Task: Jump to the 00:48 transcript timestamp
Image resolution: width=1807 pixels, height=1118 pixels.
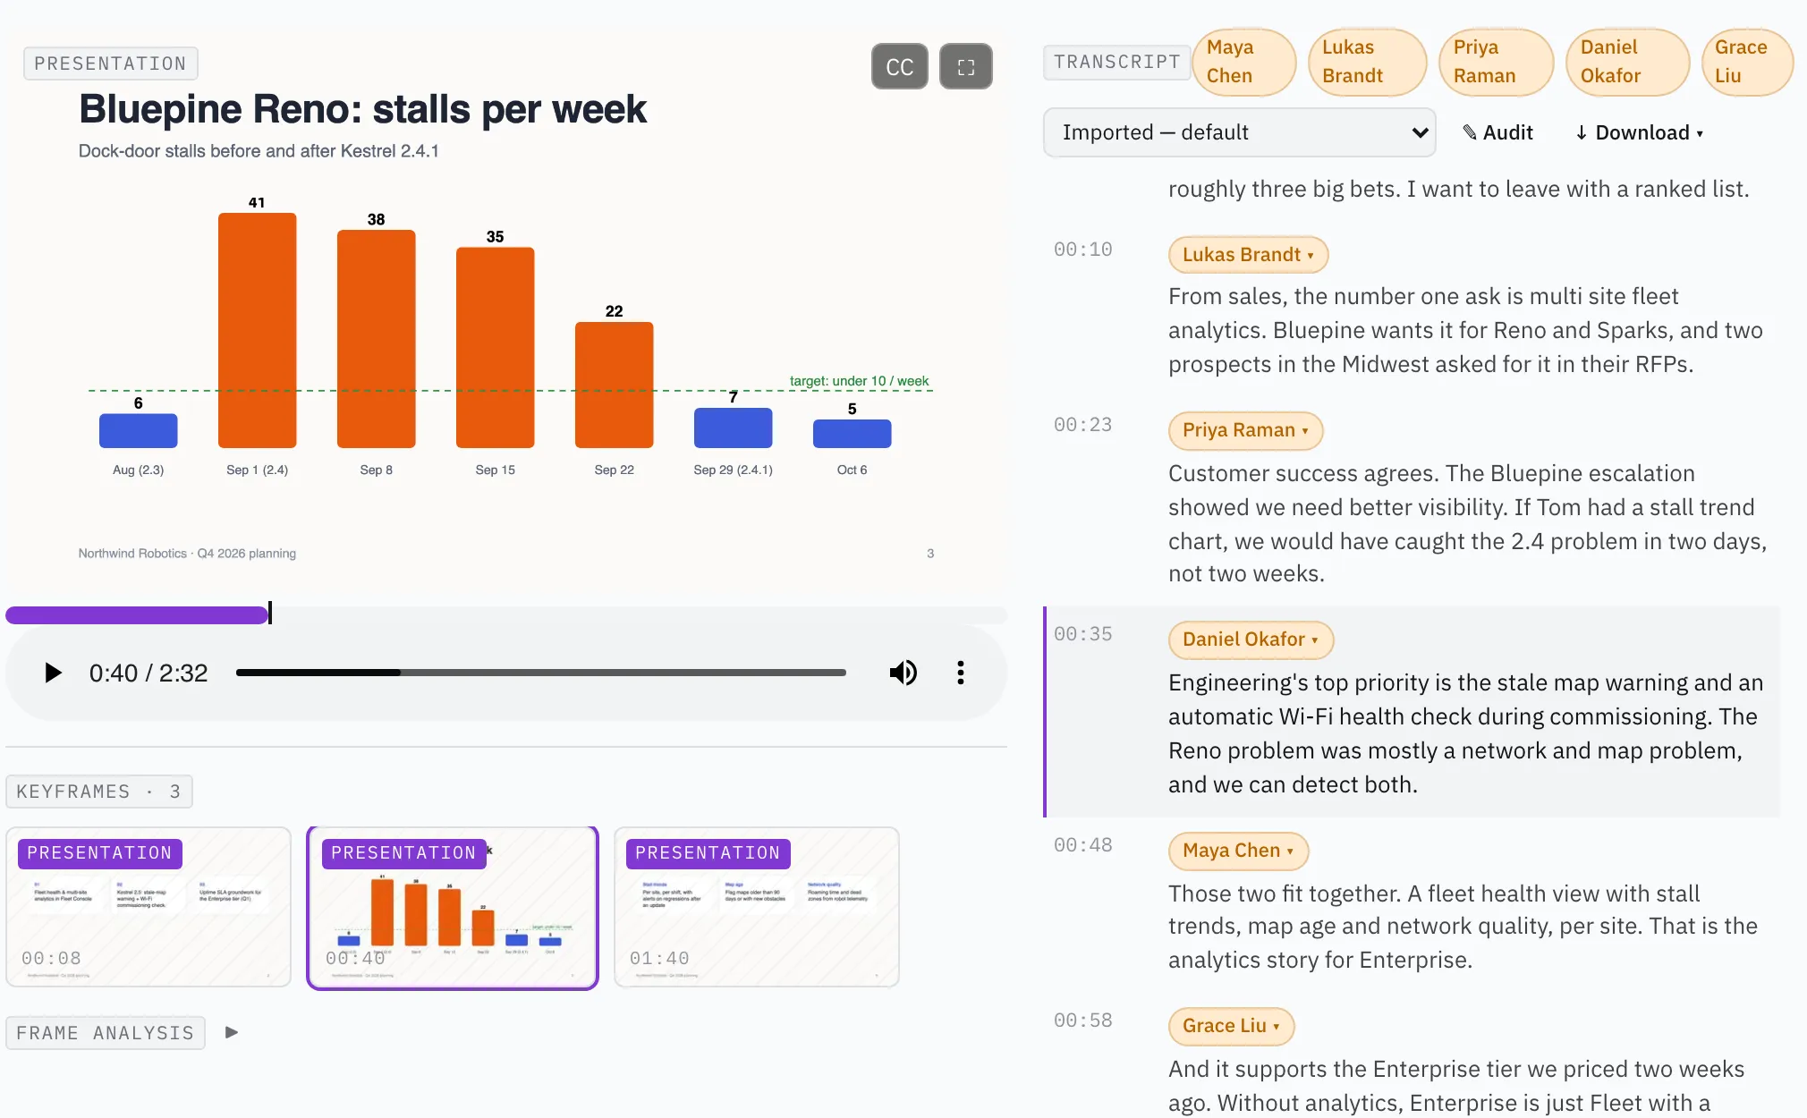Action: pos(1082,845)
